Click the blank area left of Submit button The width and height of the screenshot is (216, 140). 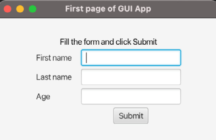point(69,116)
